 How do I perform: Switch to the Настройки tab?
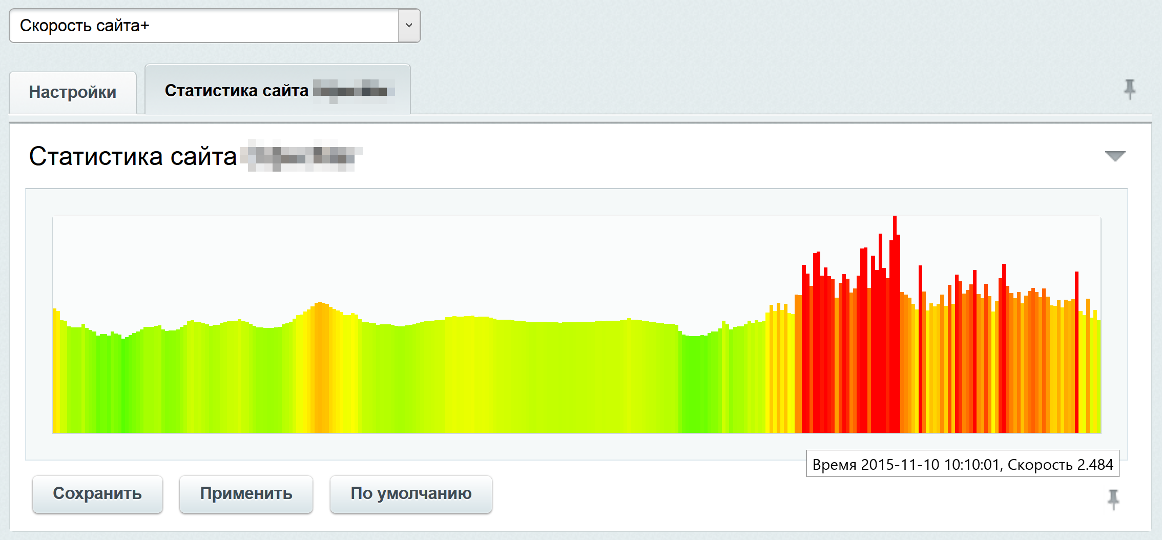73,92
